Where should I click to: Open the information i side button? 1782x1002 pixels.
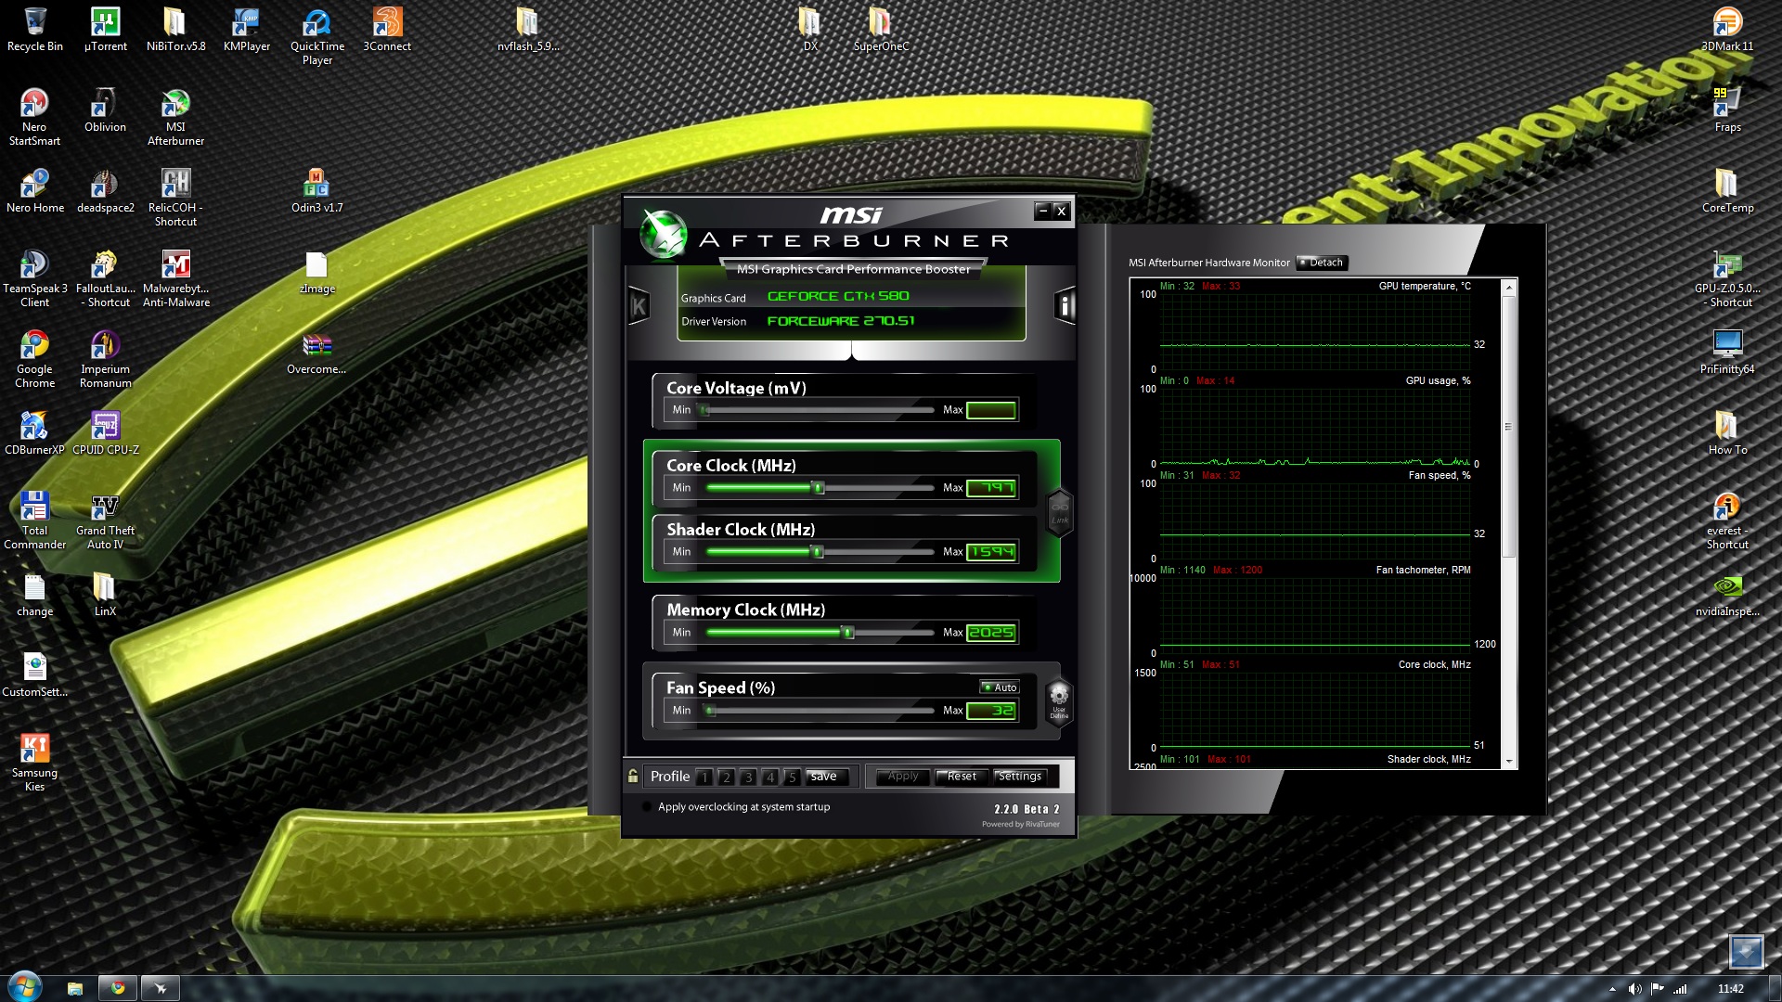pyautogui.click(x=1065, y=305)
